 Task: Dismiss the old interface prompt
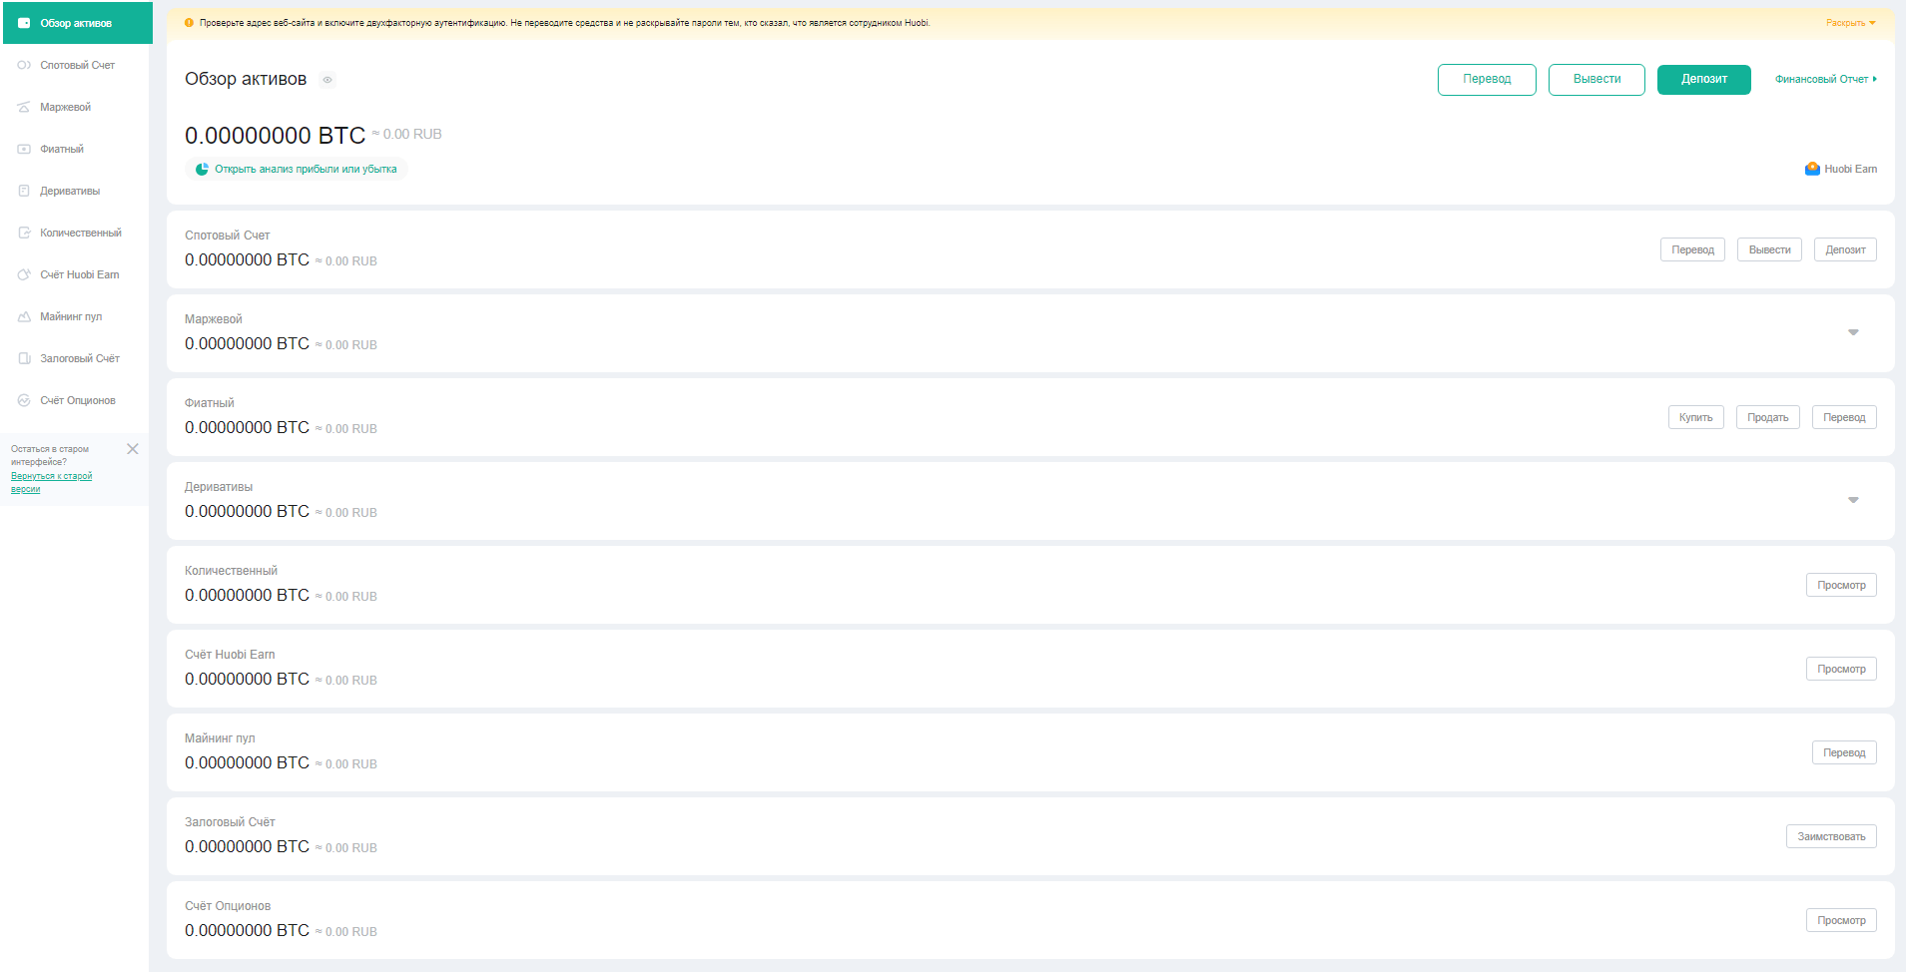(133, 449)
